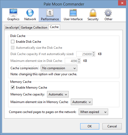Open Memory Cache capacity dropdown
The height and width of the screenshot is (135, 128).
[x=58, y=94]
